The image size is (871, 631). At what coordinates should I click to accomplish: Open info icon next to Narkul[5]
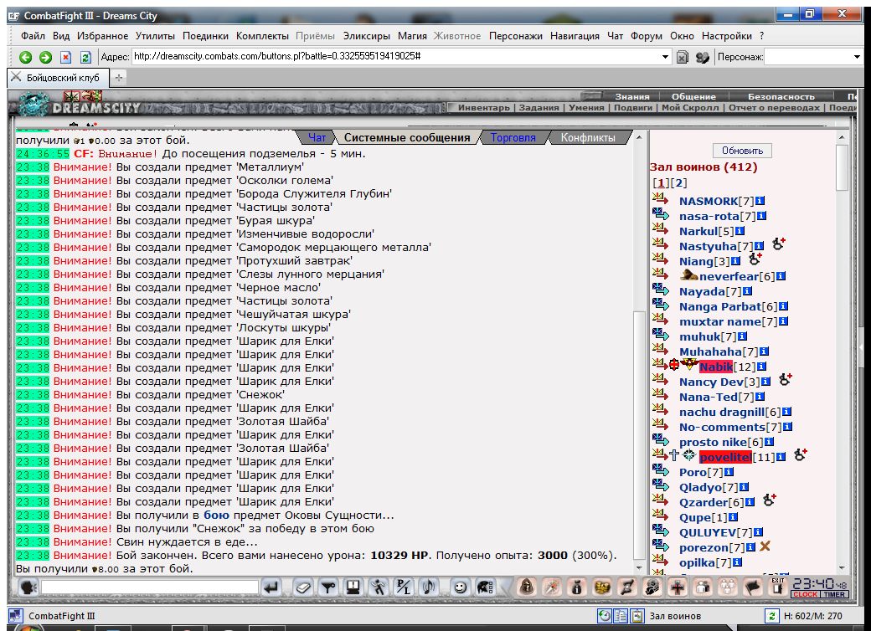[x=740, y=231]
